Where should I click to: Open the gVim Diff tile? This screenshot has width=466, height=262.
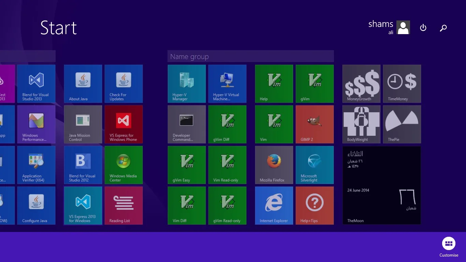click(227, 124)
